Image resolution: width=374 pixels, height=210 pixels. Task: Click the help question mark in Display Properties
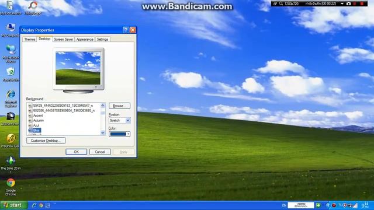(x=126, y=30)
